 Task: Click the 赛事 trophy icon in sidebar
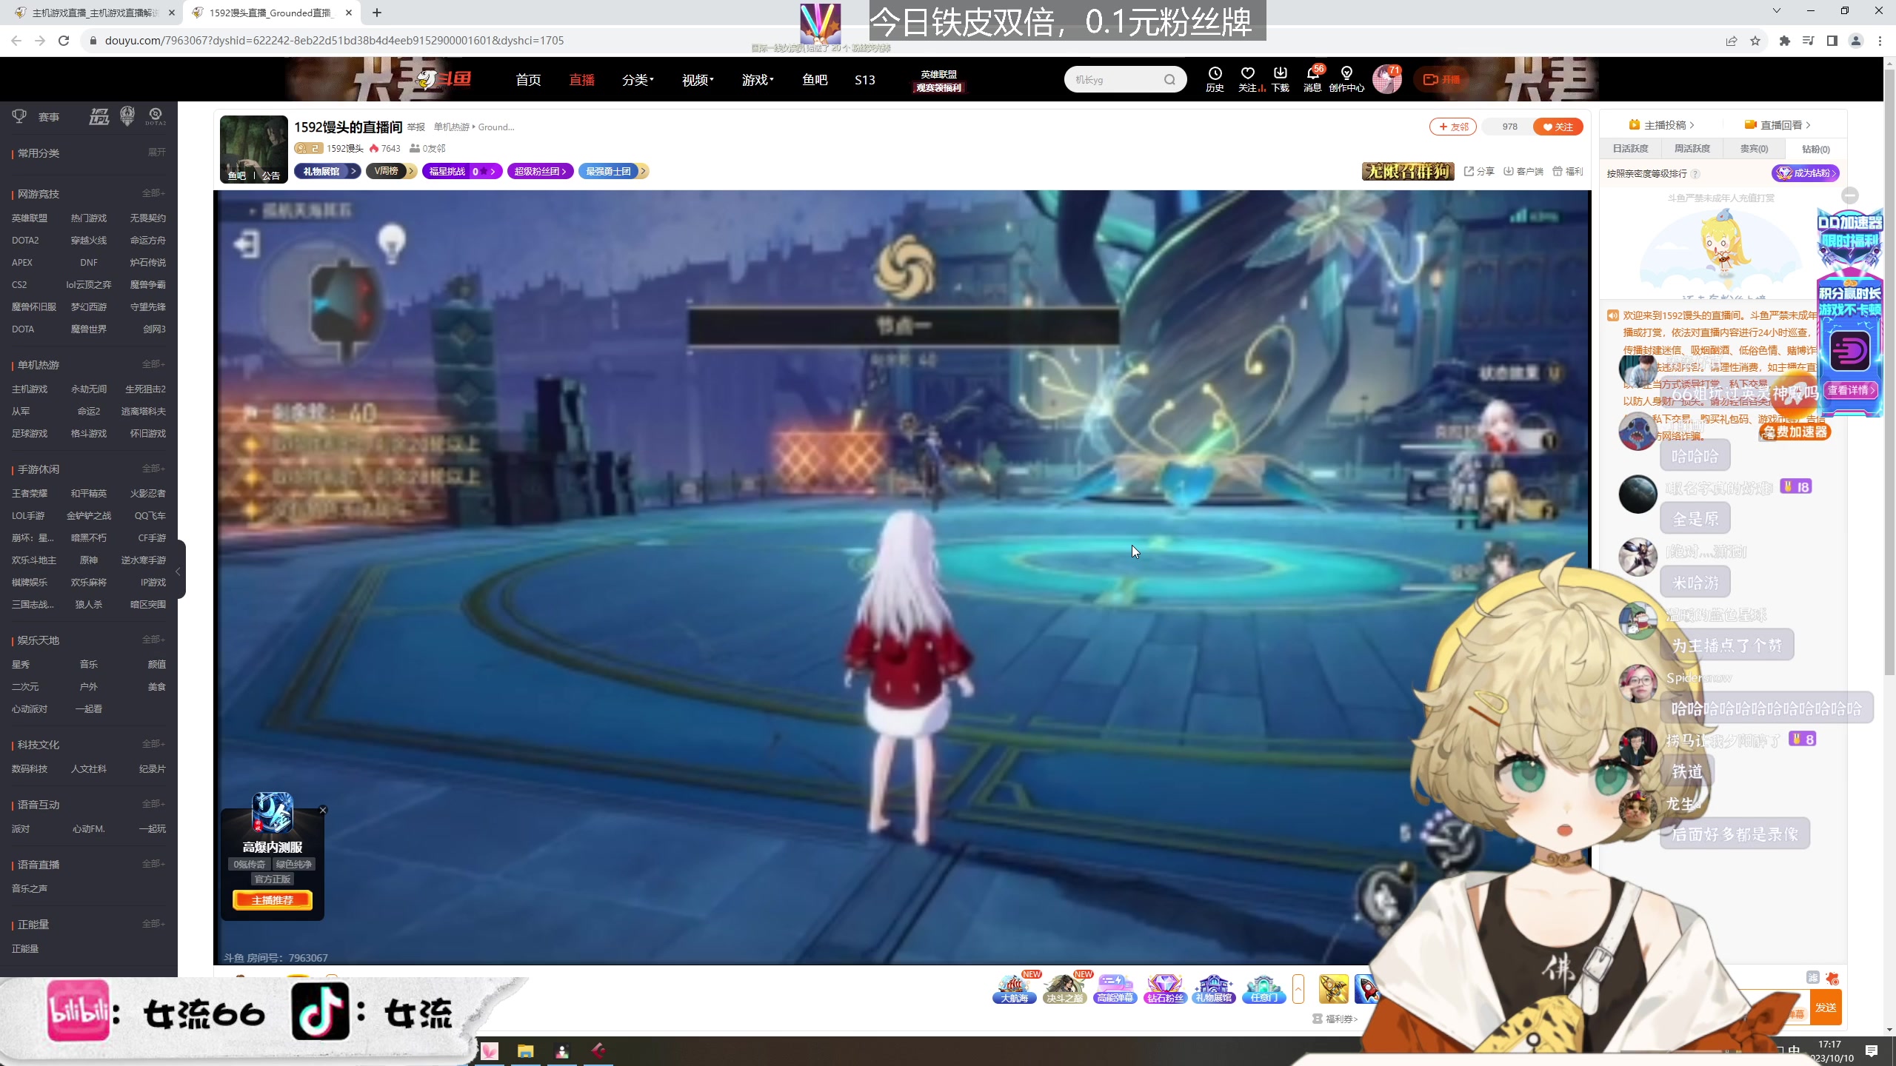(20, 116)
